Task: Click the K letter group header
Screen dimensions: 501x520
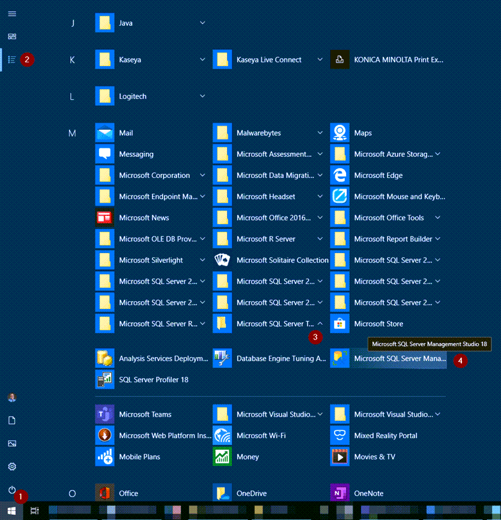Action: (72, 60)
